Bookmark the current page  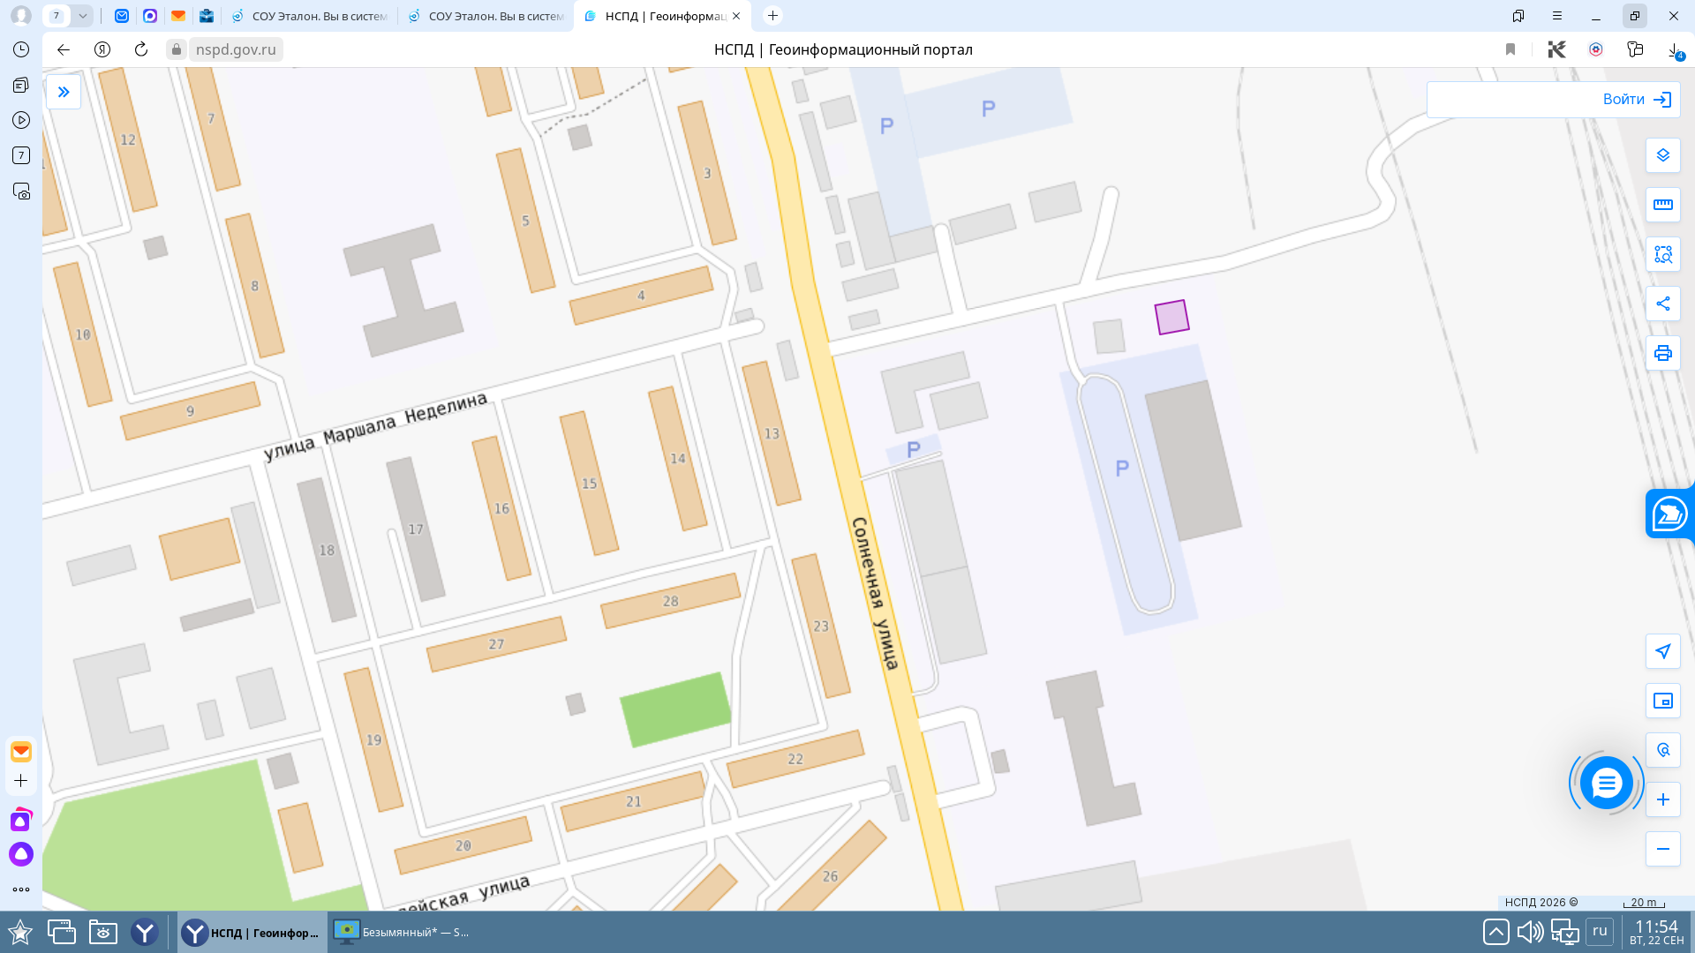[x=1510, y=49]
